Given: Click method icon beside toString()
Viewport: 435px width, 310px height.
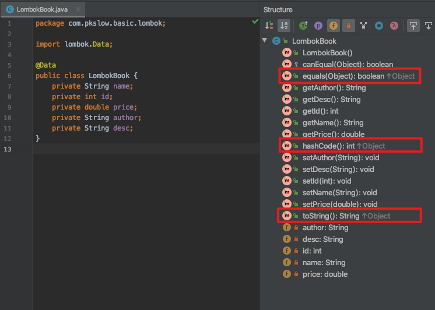Looking at the screenshot, I should (x=286, y=216).
